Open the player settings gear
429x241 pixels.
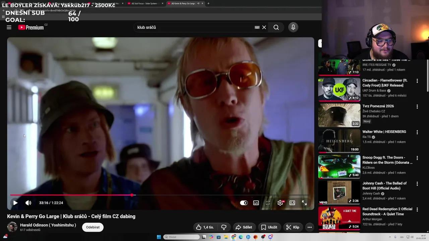pyautogui.click(x=280, y=203)
